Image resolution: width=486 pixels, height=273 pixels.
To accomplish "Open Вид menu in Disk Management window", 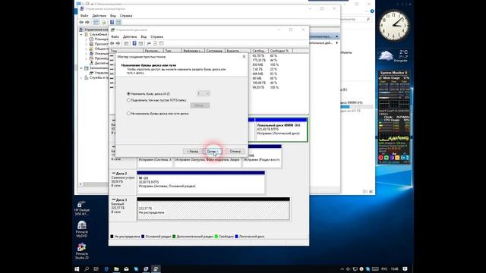I will coord(144,36).
